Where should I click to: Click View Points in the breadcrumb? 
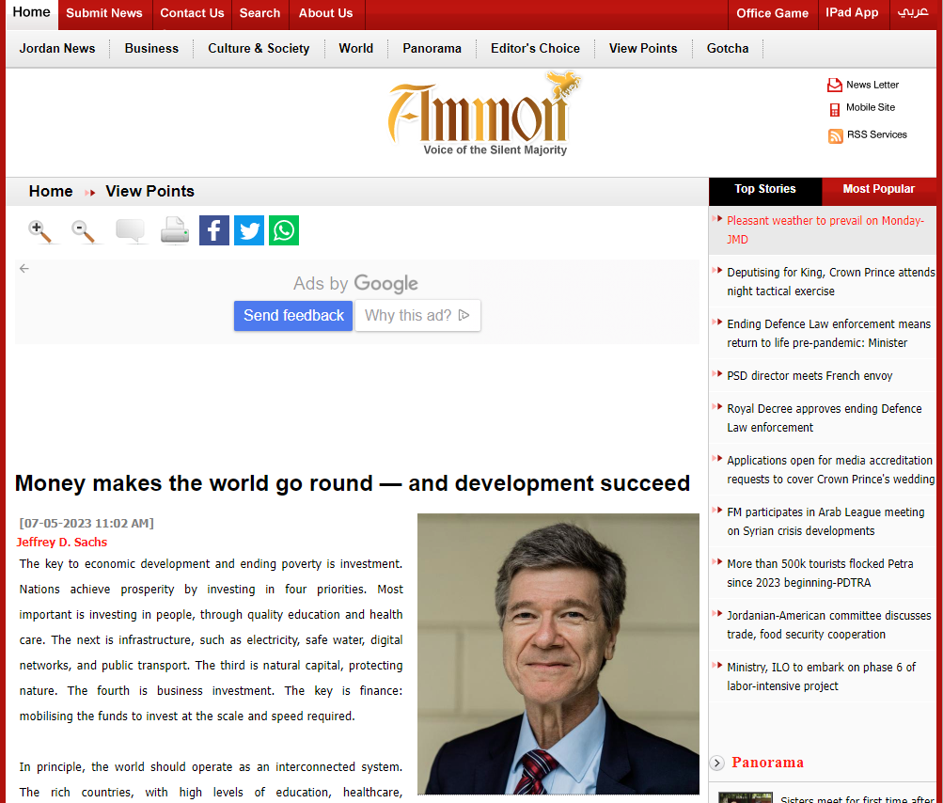(149, 192)
